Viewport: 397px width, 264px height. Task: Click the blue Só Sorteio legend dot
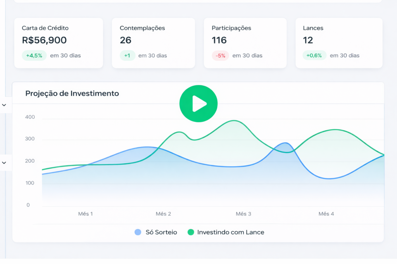(x=138, y=232)
